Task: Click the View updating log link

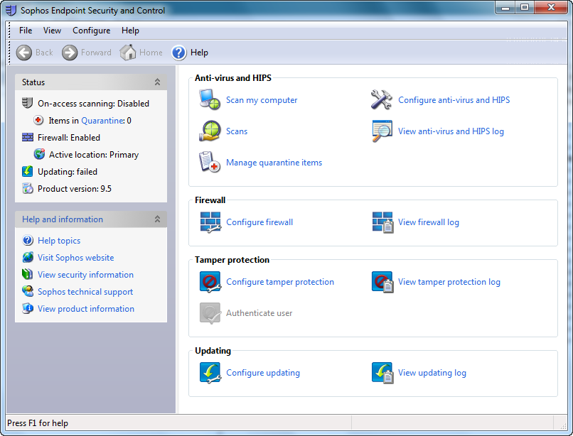Action: click(432, 373)
